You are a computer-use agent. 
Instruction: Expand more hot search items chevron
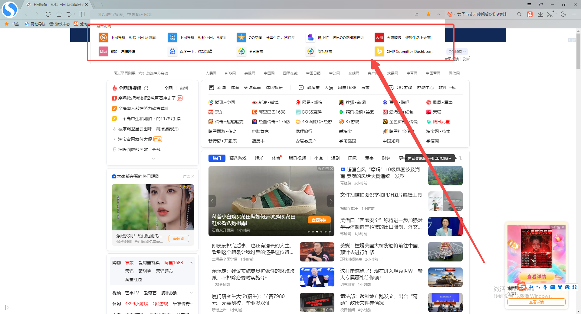pyautogui.click(x=153, y=159)
